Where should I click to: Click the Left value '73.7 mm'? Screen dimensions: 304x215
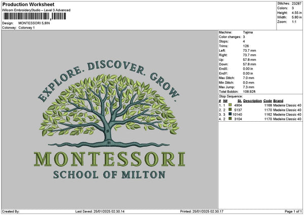249,51
